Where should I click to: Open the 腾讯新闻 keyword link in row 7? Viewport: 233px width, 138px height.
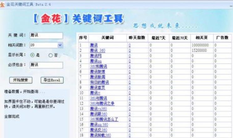98,77
